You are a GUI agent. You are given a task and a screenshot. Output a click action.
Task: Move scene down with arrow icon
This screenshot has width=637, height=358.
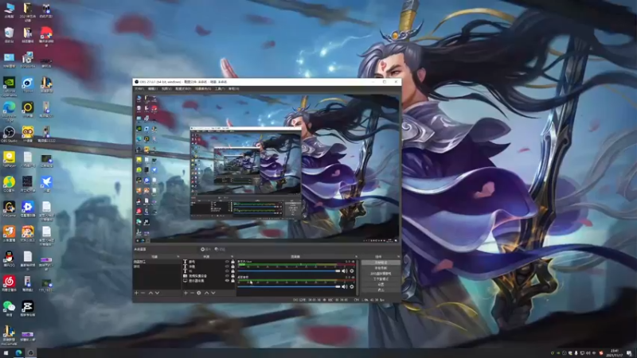pos(157,293)
